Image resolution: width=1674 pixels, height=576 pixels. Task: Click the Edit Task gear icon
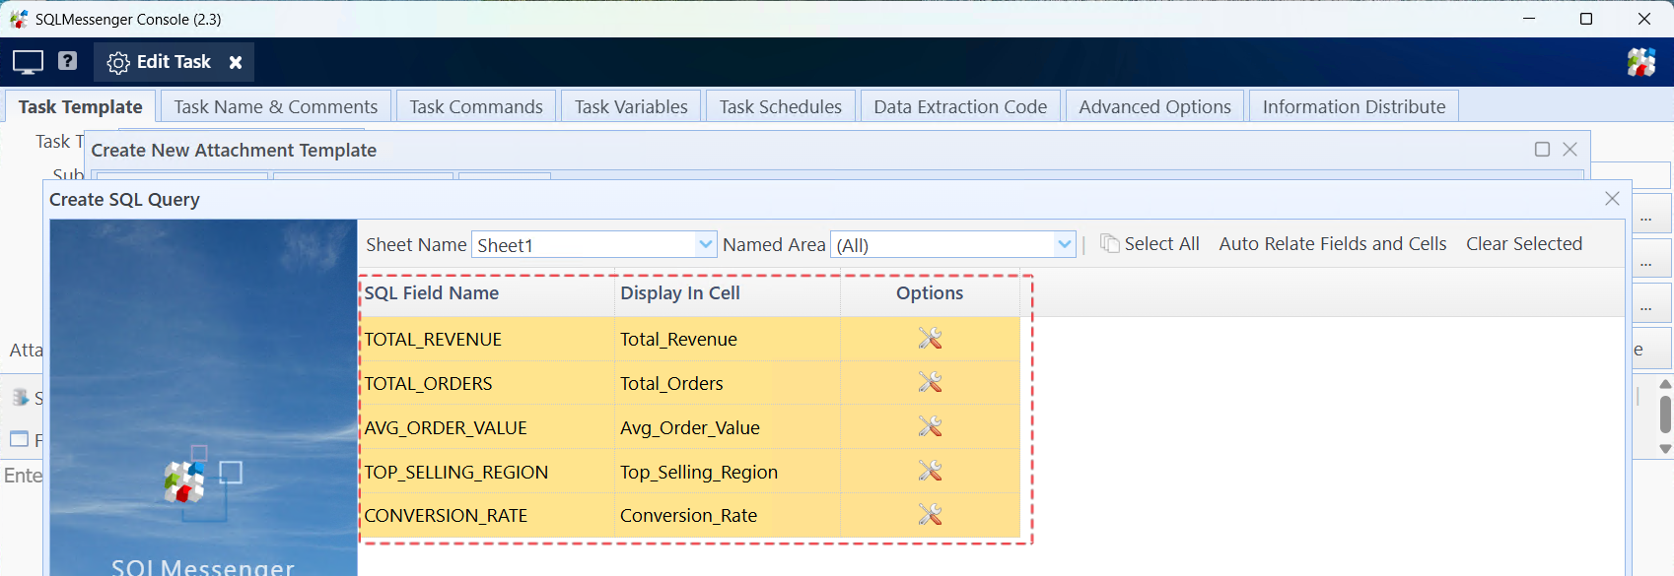pyautogui.click(x=118, y=63)
